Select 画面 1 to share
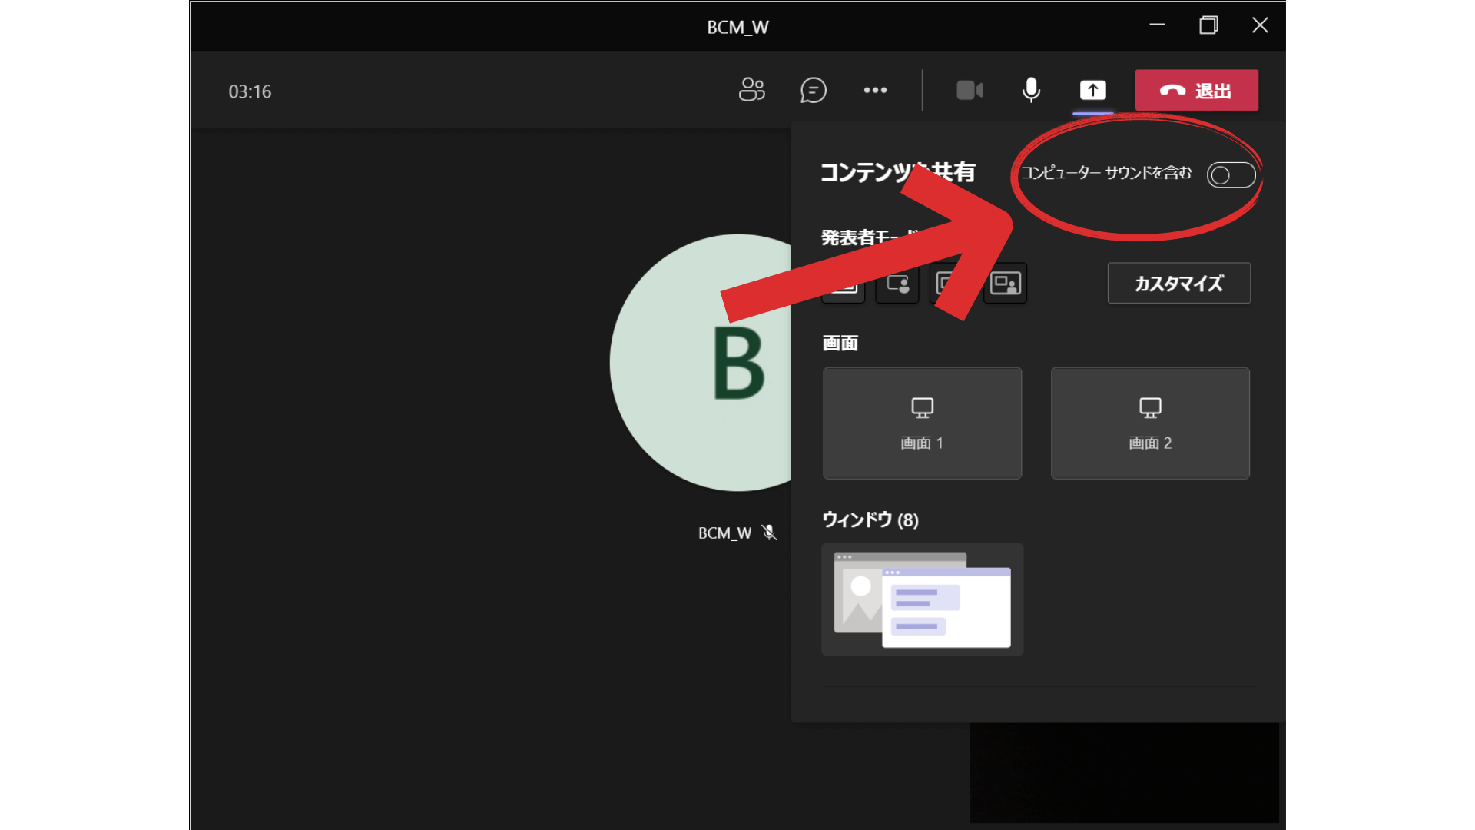Screen dimensions: 1475x830 click(921, 423)
